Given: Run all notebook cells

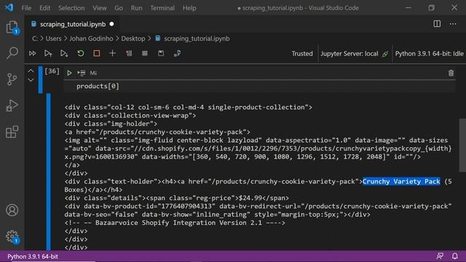Looking at the screenshot, I should (x=32, y=53).
